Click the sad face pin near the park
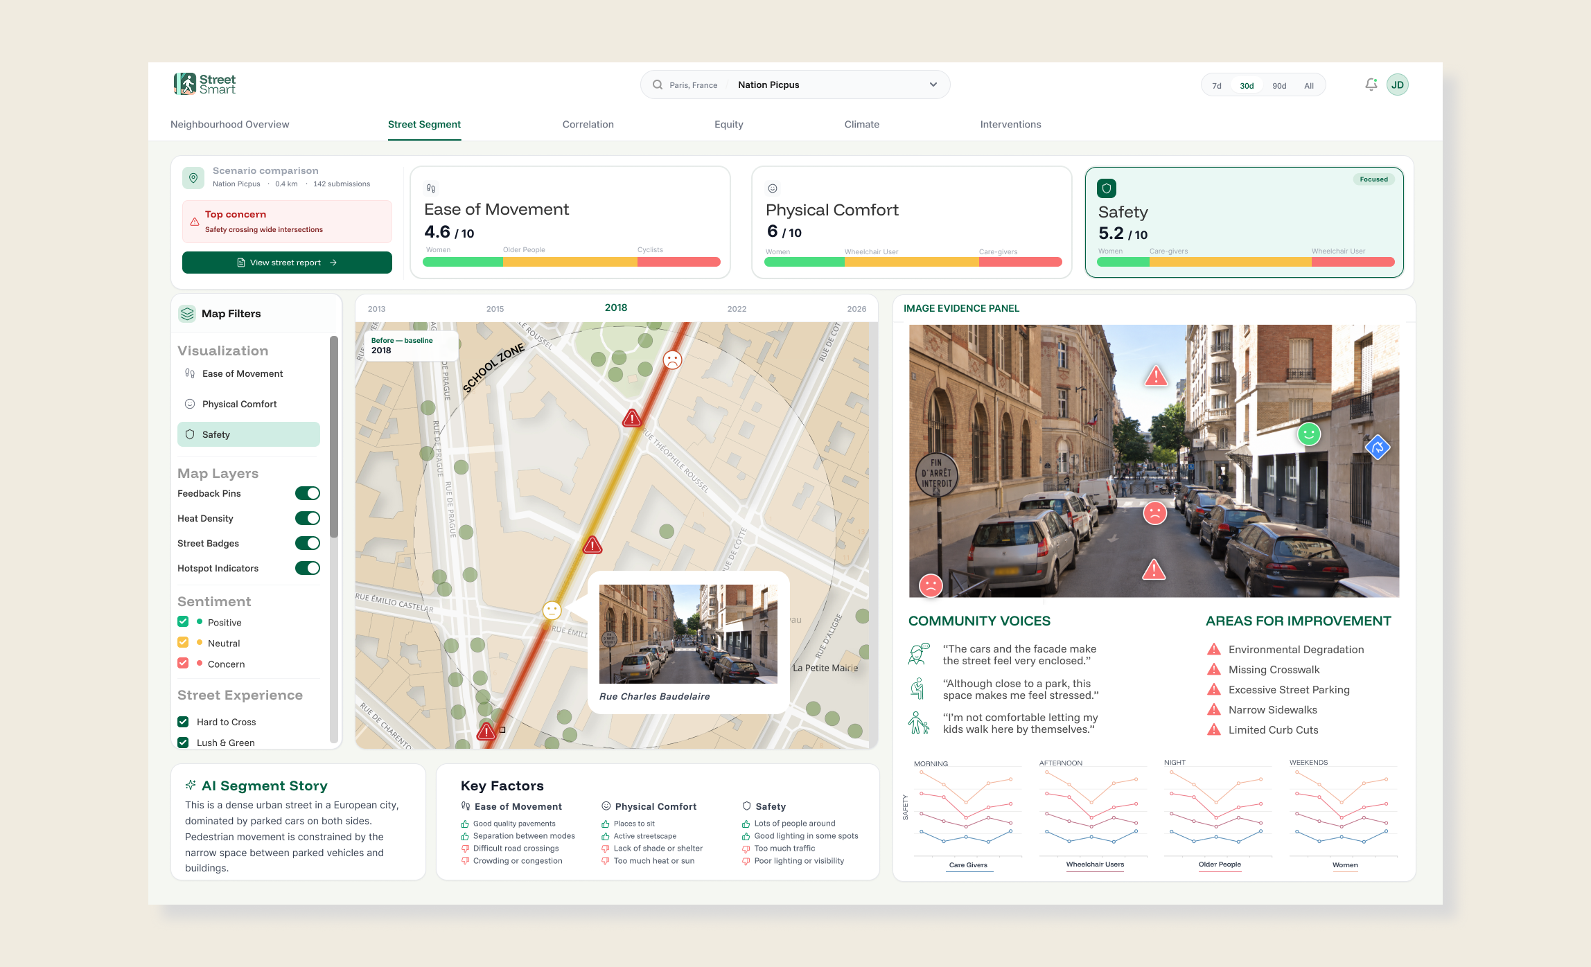1591x967 pixels. pos(672,360)
